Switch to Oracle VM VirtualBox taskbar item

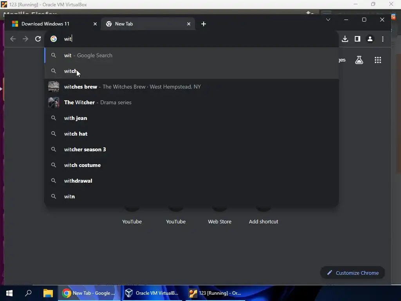click(x=152, y=293)
